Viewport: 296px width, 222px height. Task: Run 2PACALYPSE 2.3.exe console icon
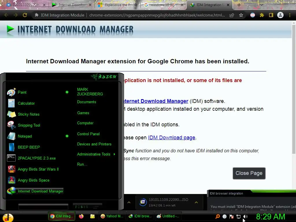[11, 158]
